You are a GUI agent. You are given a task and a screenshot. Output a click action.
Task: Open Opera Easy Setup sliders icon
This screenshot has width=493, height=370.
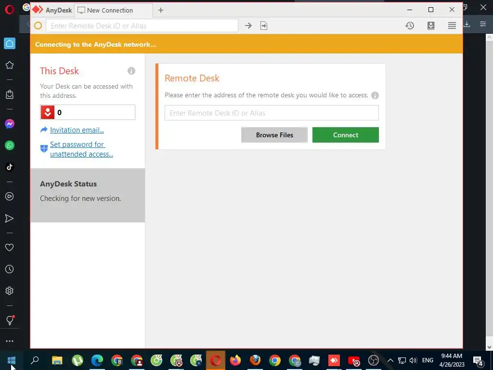tap(483, 24)
